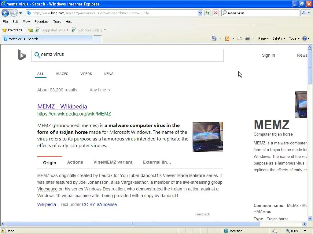Switch to IMAGES results tab
This screenshot has width=313, height=234.
tap(62, 74)
